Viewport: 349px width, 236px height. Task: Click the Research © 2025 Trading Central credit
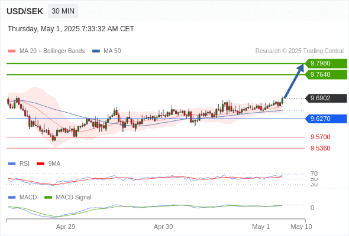(x=299, y=51)
